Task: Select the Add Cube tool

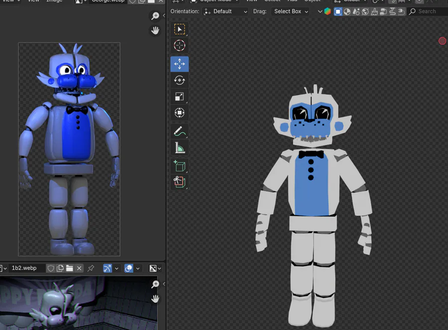Action: [179, 166]
